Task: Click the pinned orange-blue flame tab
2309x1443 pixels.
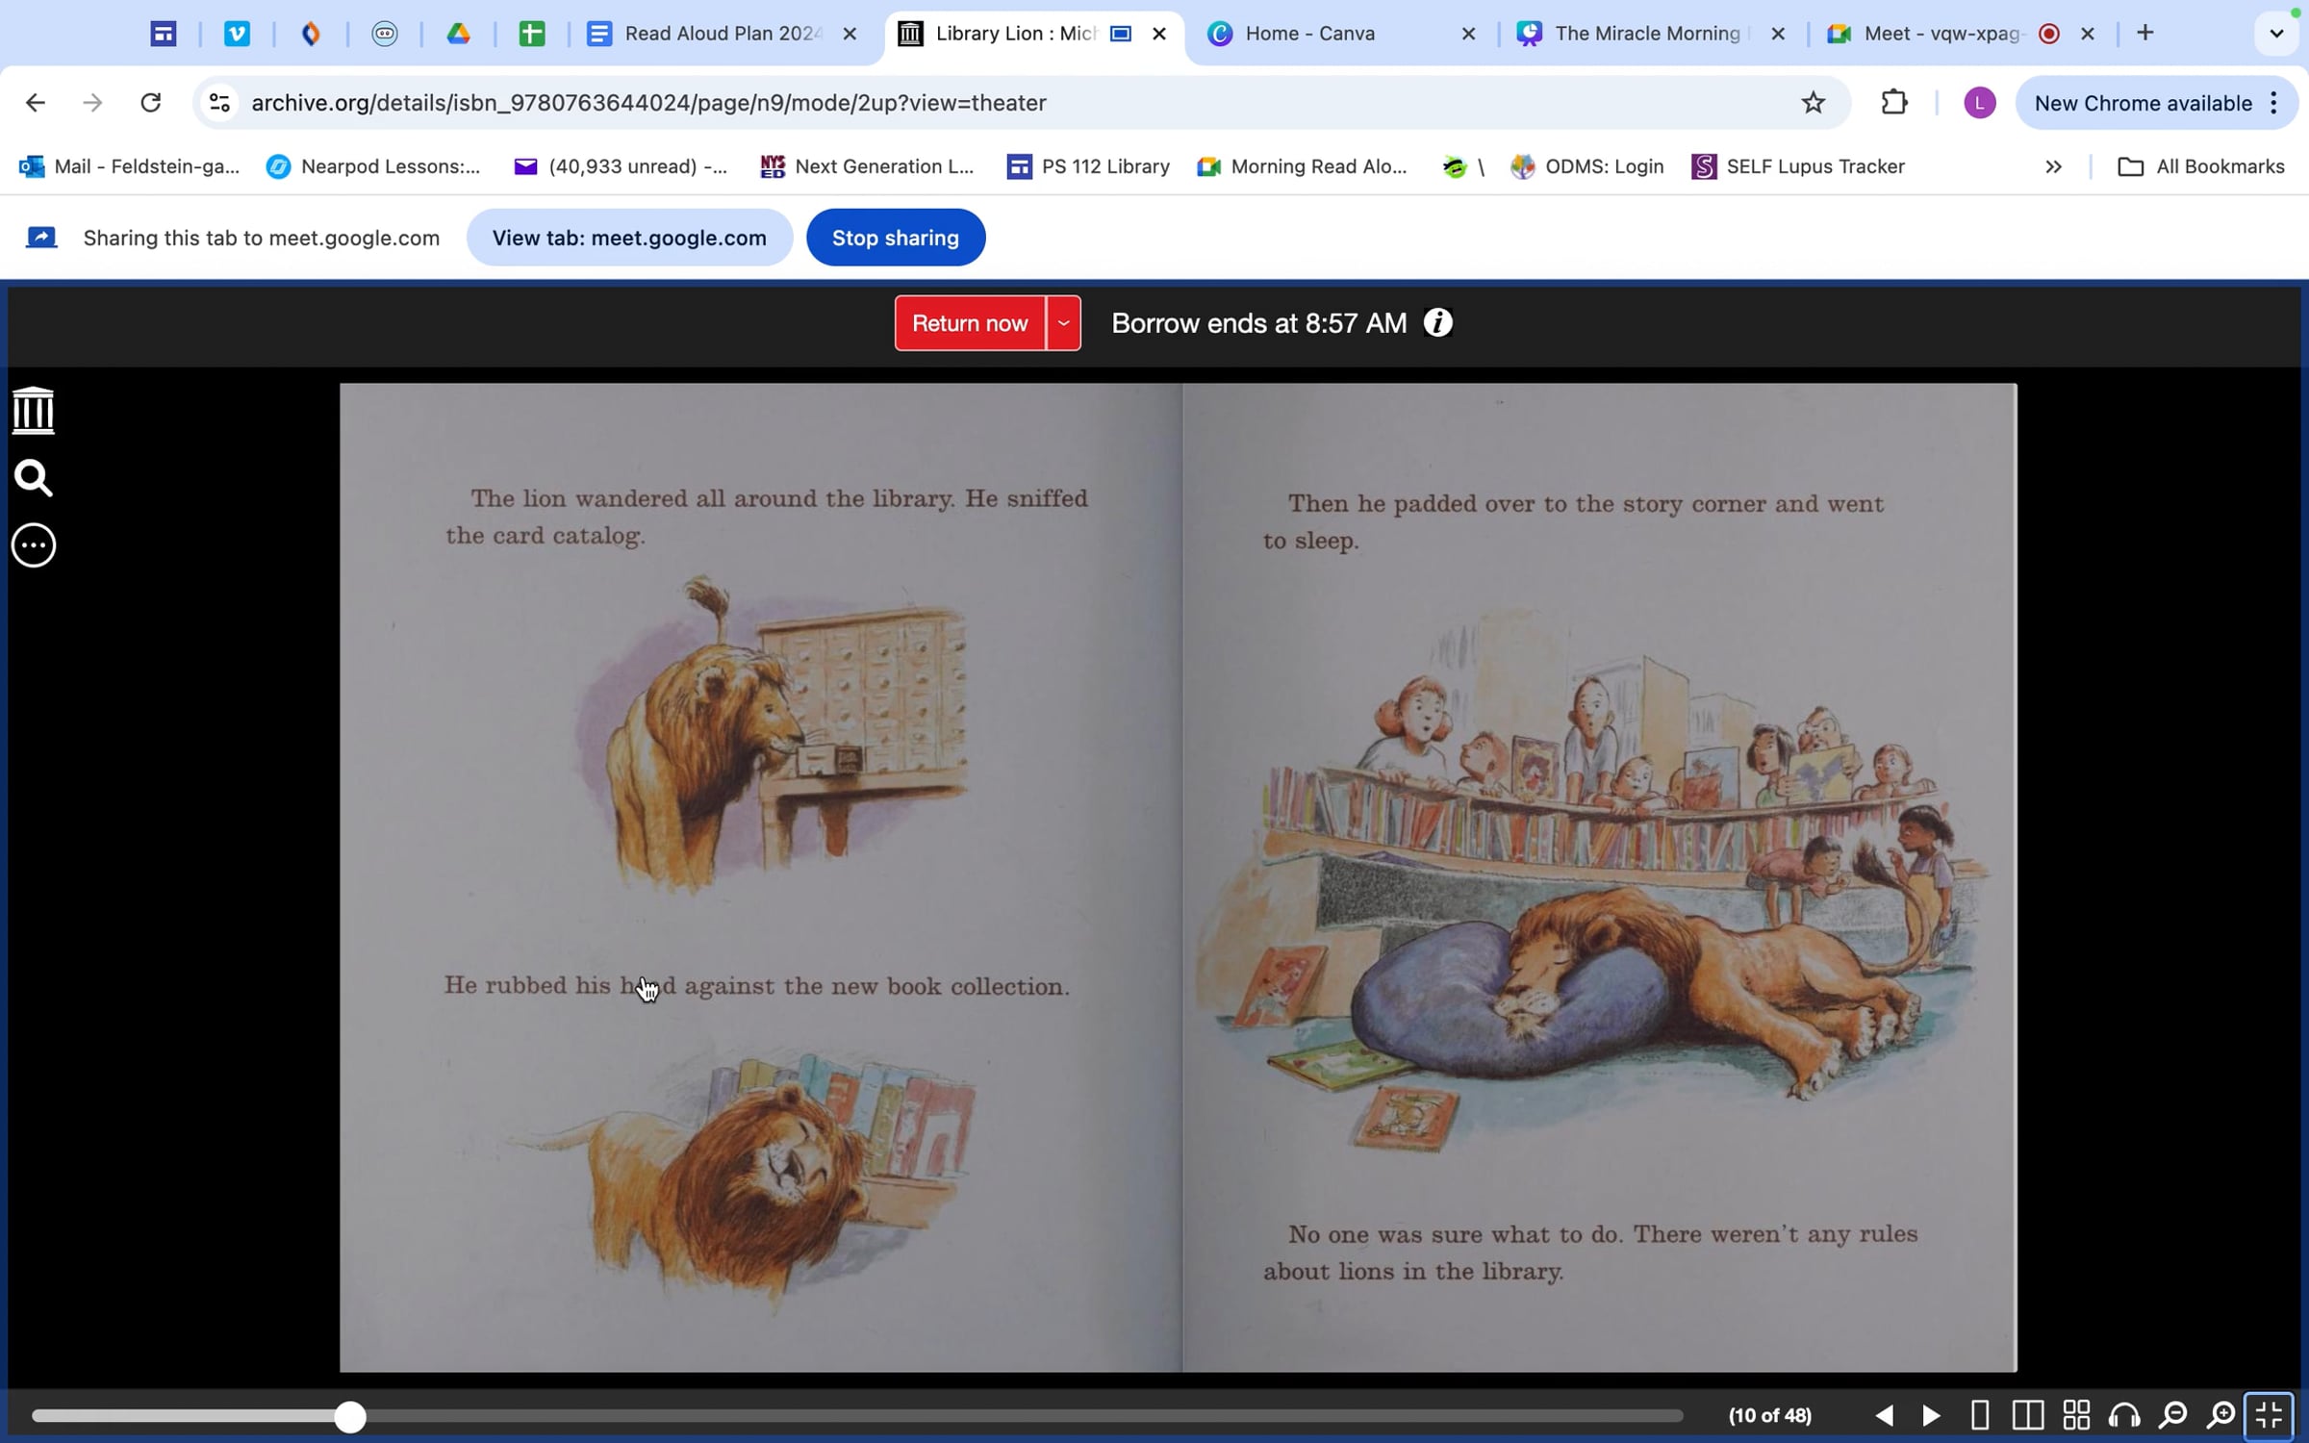Action: point(311,34)
